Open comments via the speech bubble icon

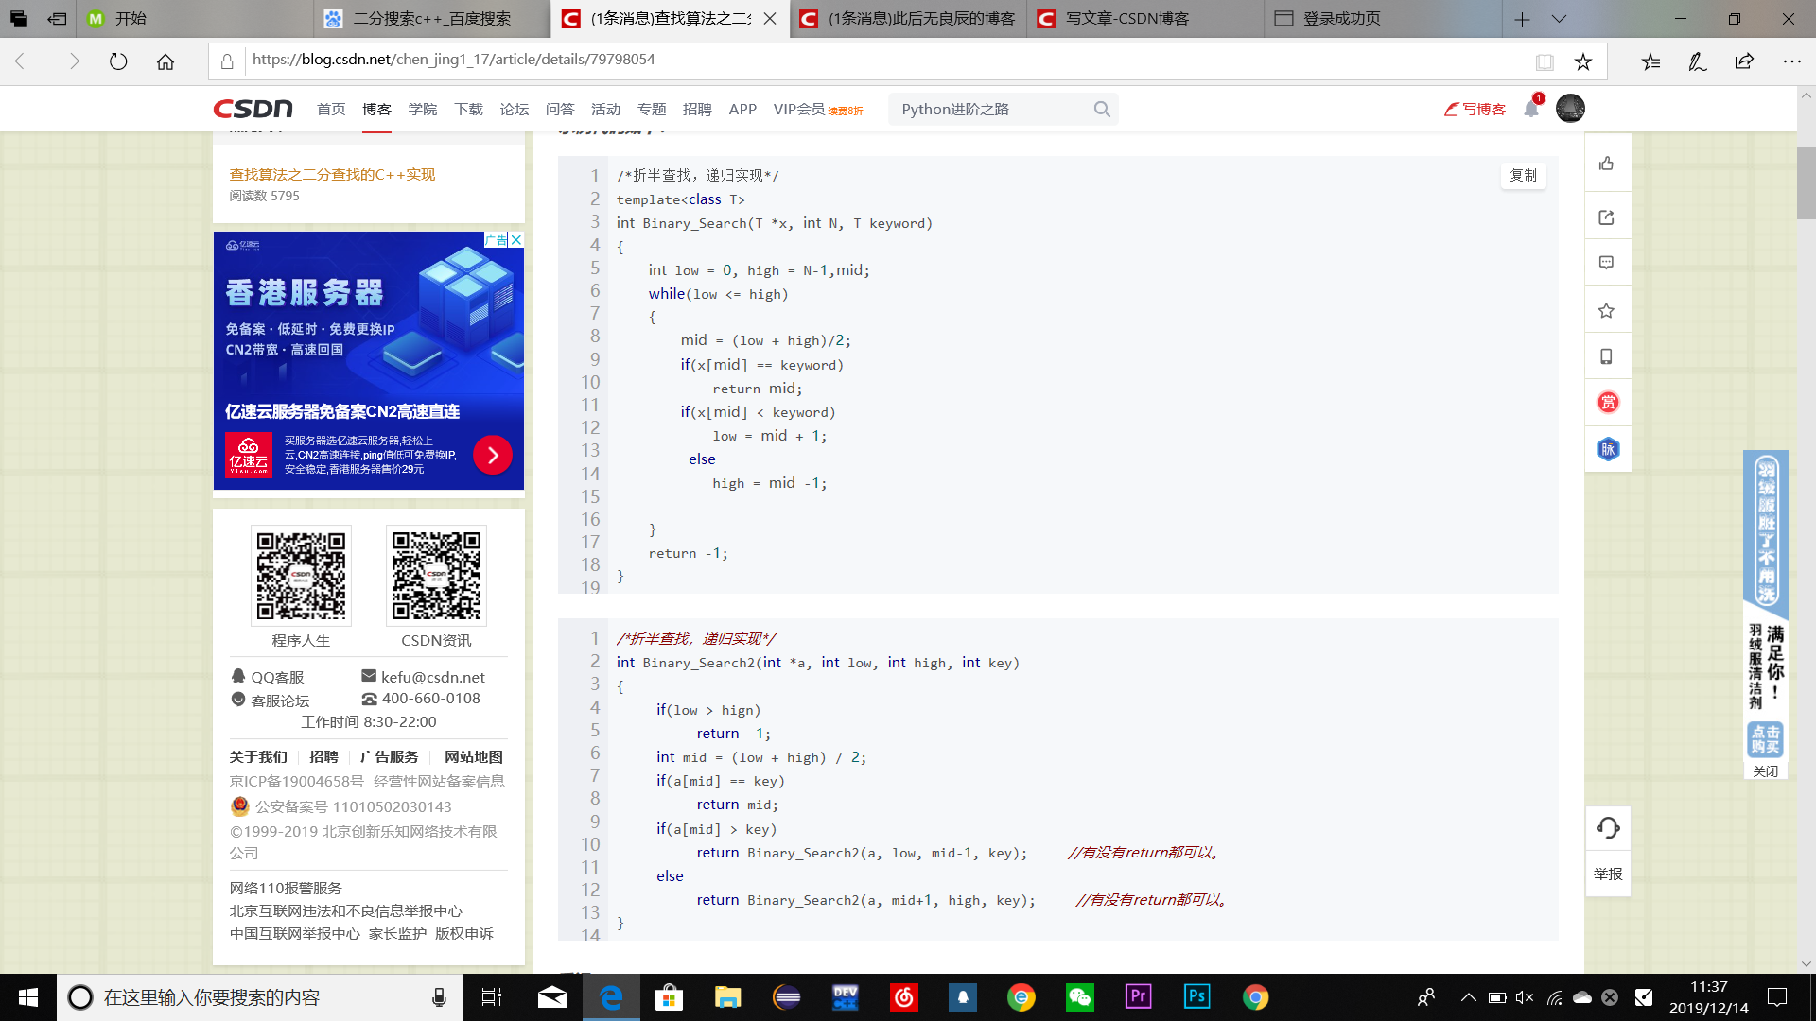point(1606,263)
